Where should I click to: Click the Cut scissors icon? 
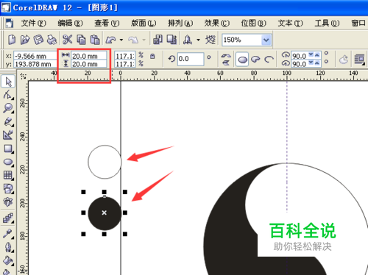[67, 40]
